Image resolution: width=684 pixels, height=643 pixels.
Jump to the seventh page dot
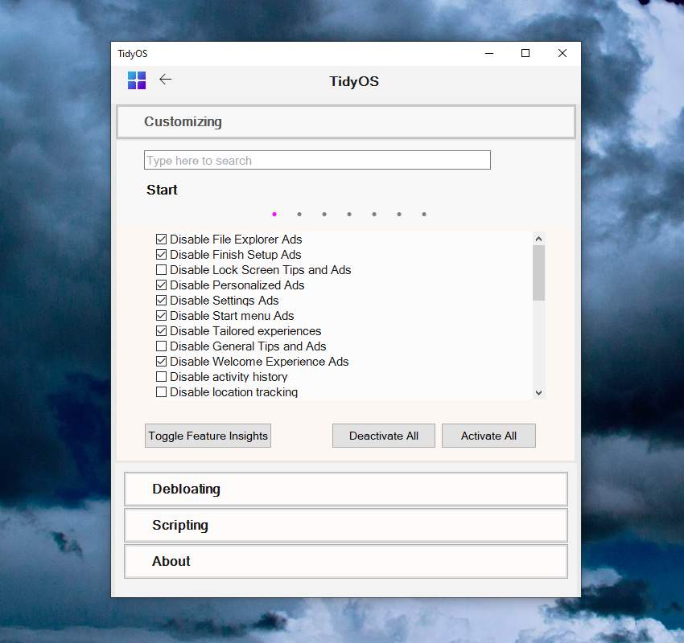(x=424, y=214)
